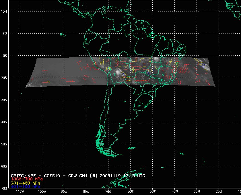Click the EQ latitude label

click(5, 34)
